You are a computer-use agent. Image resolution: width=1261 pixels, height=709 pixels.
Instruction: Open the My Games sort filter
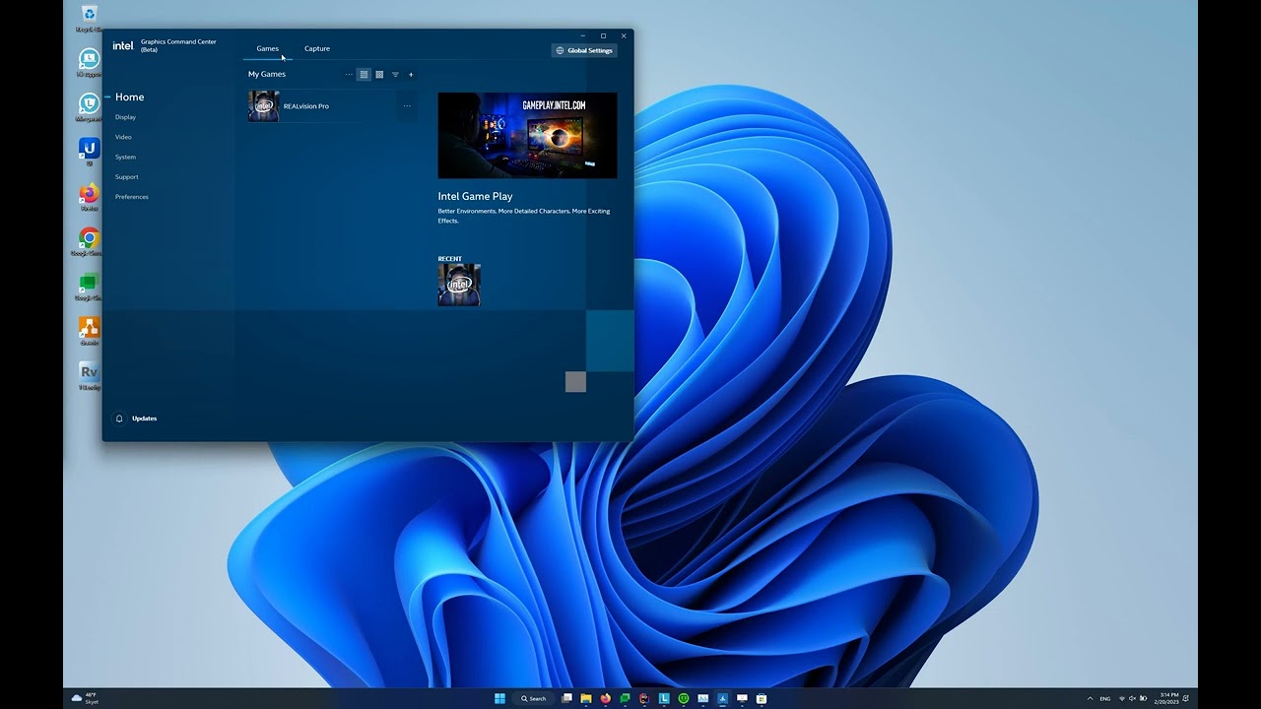395,75
